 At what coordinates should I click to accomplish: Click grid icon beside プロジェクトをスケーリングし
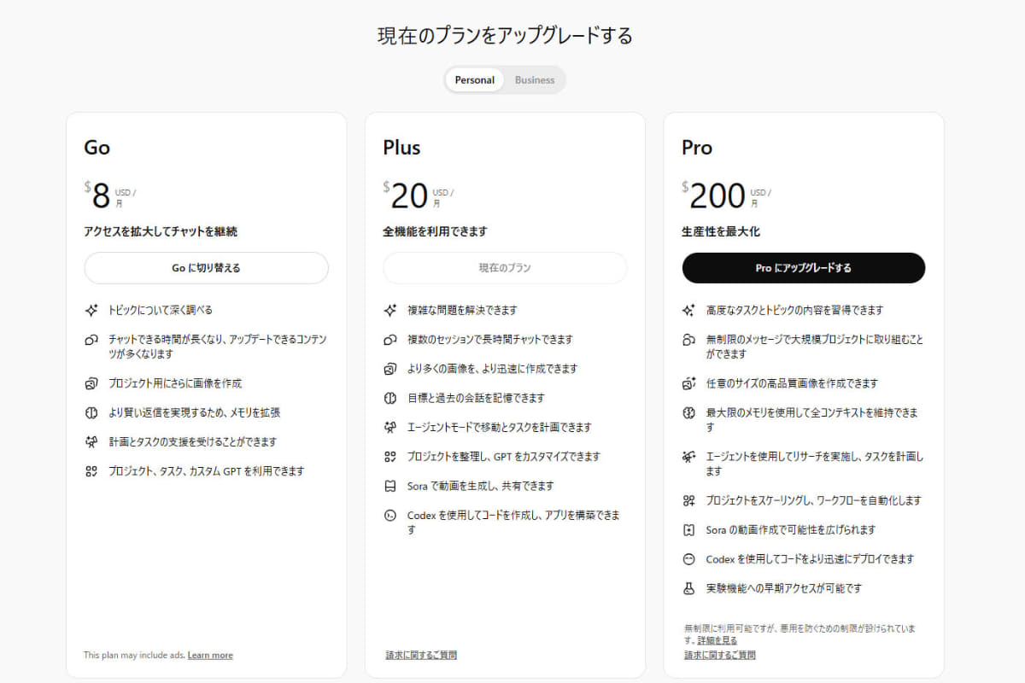689,500
